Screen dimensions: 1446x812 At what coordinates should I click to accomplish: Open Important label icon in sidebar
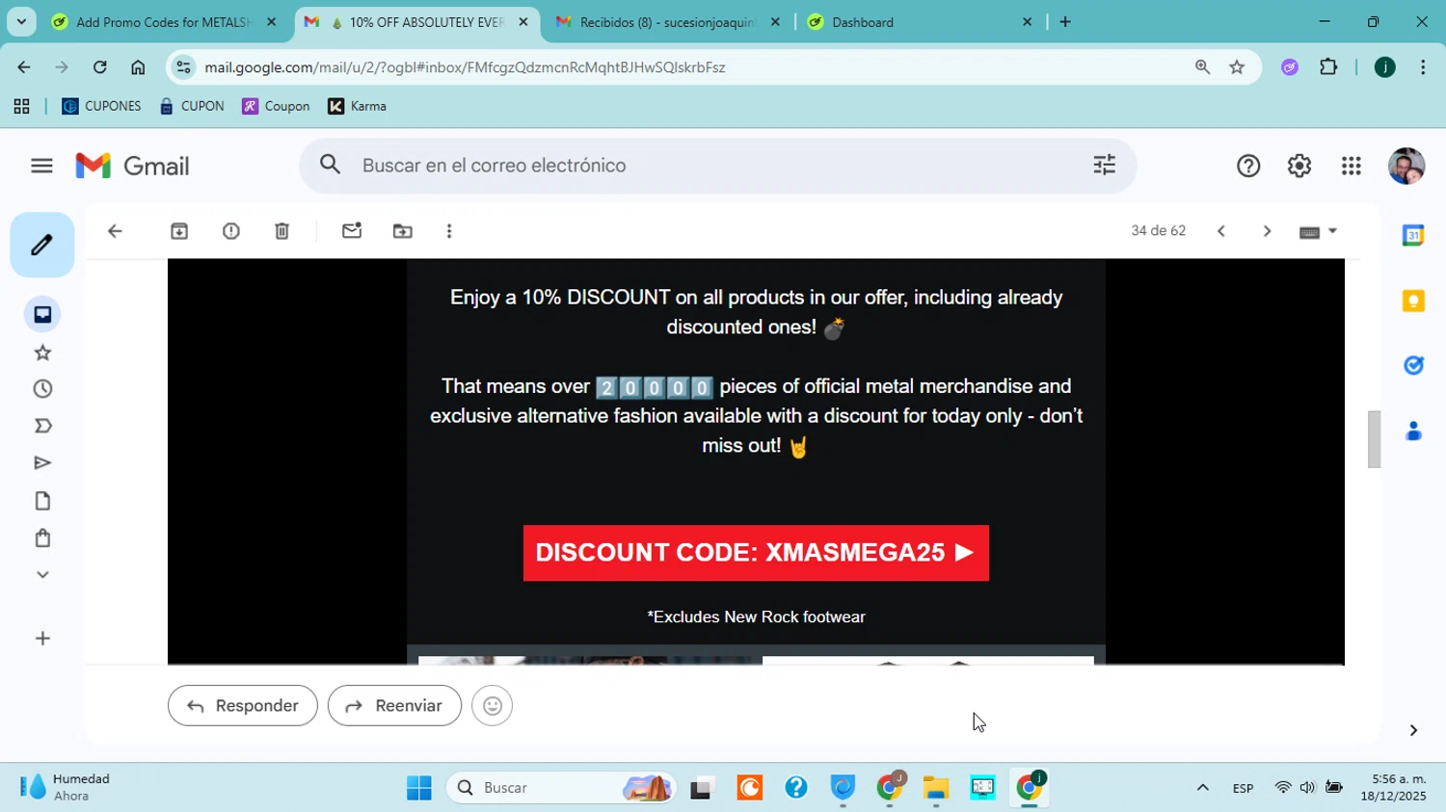click(x=42, y=426)
